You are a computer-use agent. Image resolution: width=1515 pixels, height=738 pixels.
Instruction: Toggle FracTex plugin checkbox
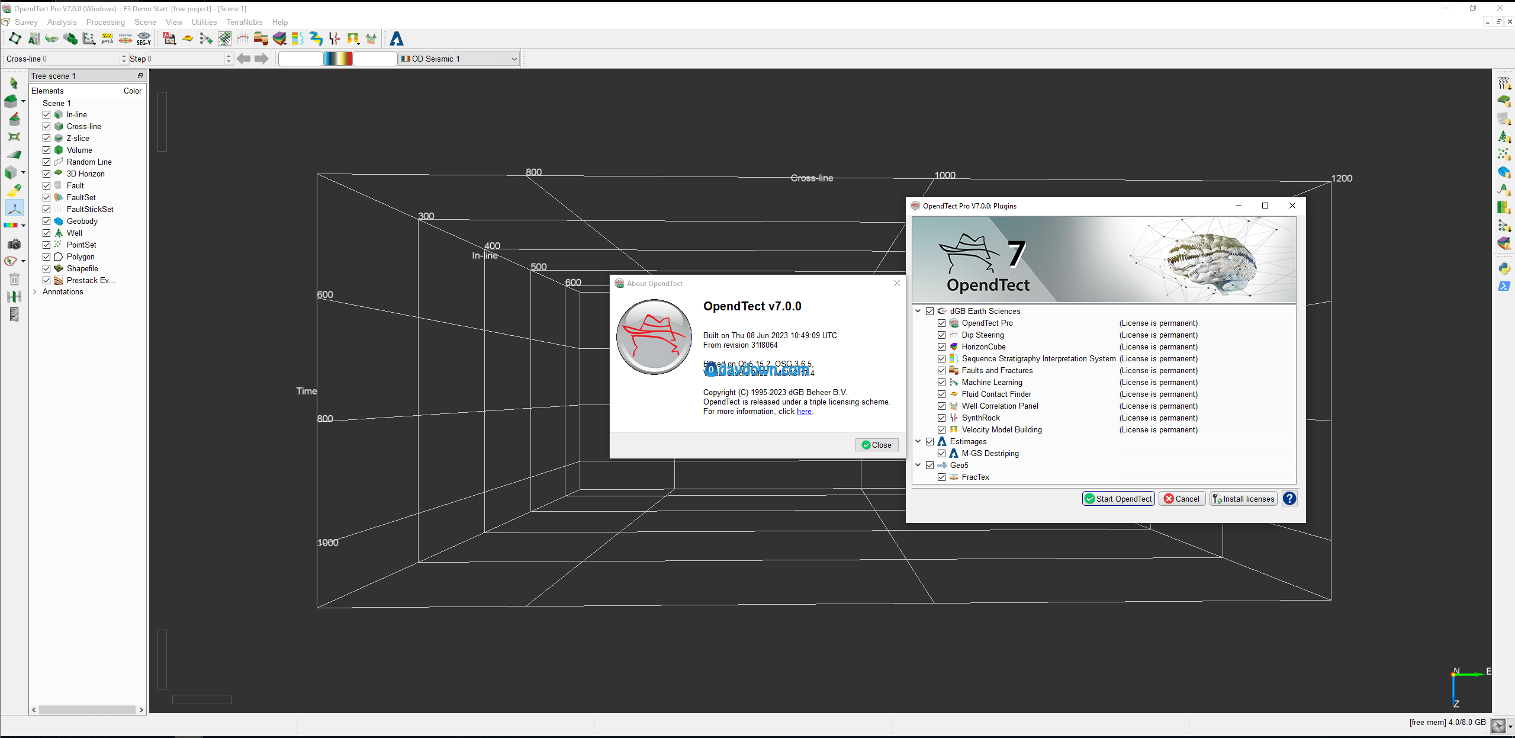(x=941, y=477)
